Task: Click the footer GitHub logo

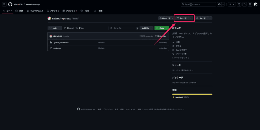Action: (x=79, y=109)
